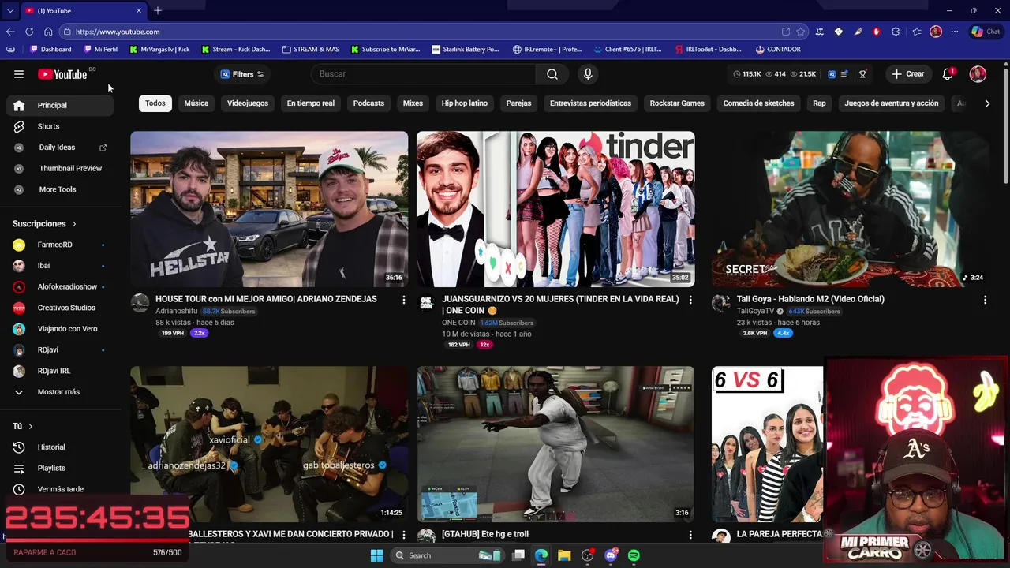1010x568 pixels.
Task: Click the Windows taskbar Search box
Action: [446, 555]
